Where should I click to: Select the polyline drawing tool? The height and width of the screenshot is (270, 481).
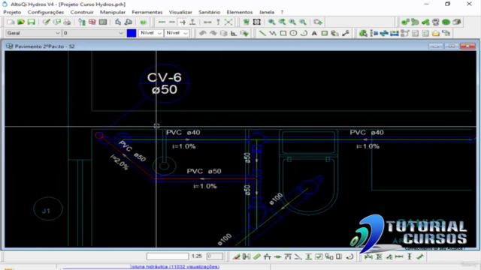[273, 33]
